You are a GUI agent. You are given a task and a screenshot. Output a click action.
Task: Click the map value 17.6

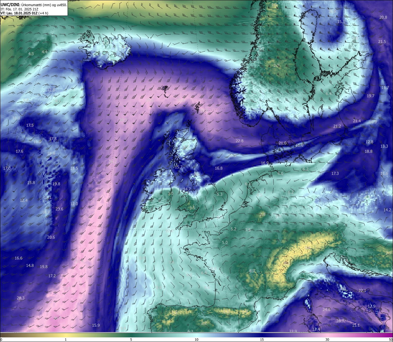click(x=19, y=151)
